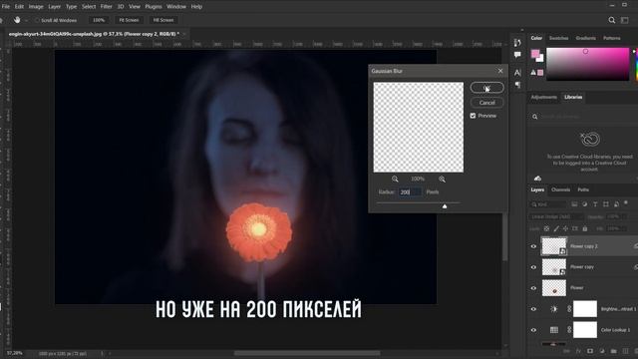Hide the Flower copy layer

[x=533, y=267]
